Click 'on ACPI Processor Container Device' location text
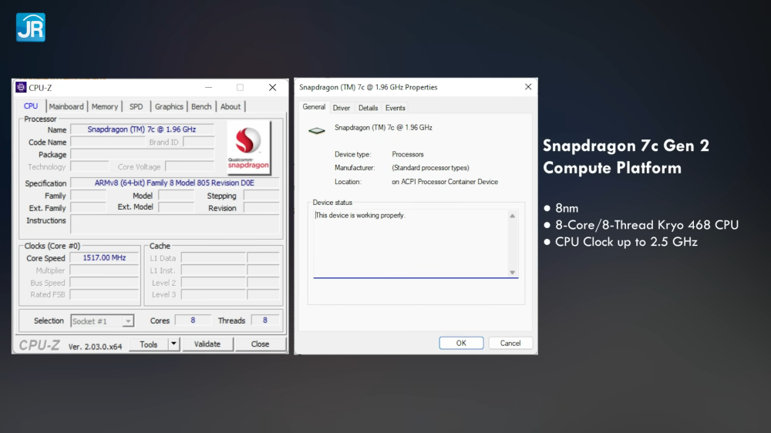This screenshot has width=771, height=433. tap(445, 181)
